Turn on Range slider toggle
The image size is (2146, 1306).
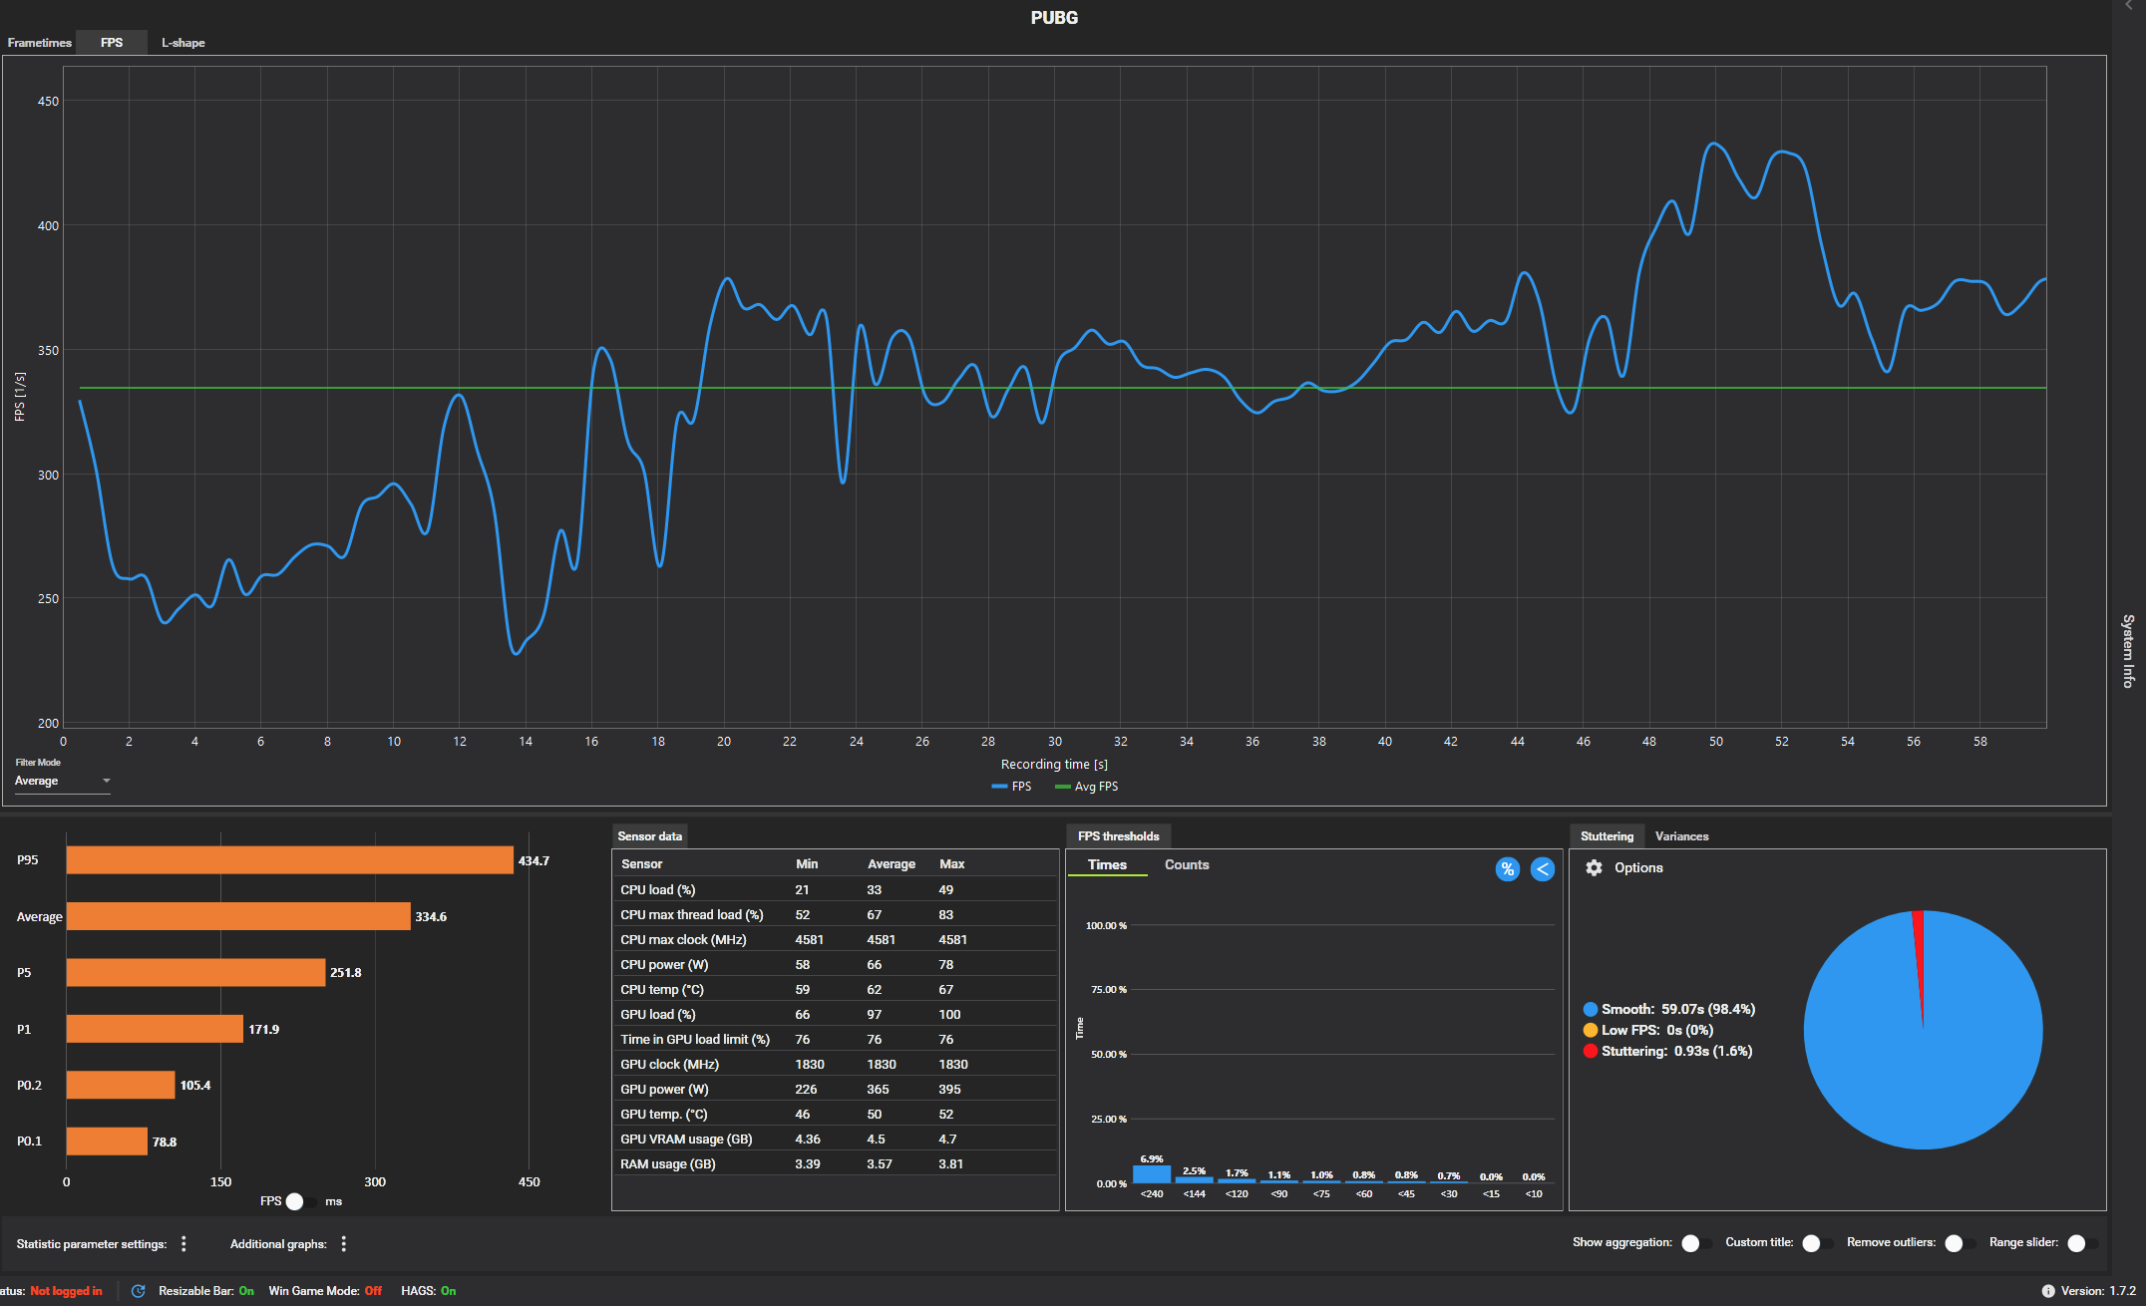(2081, 1243)
